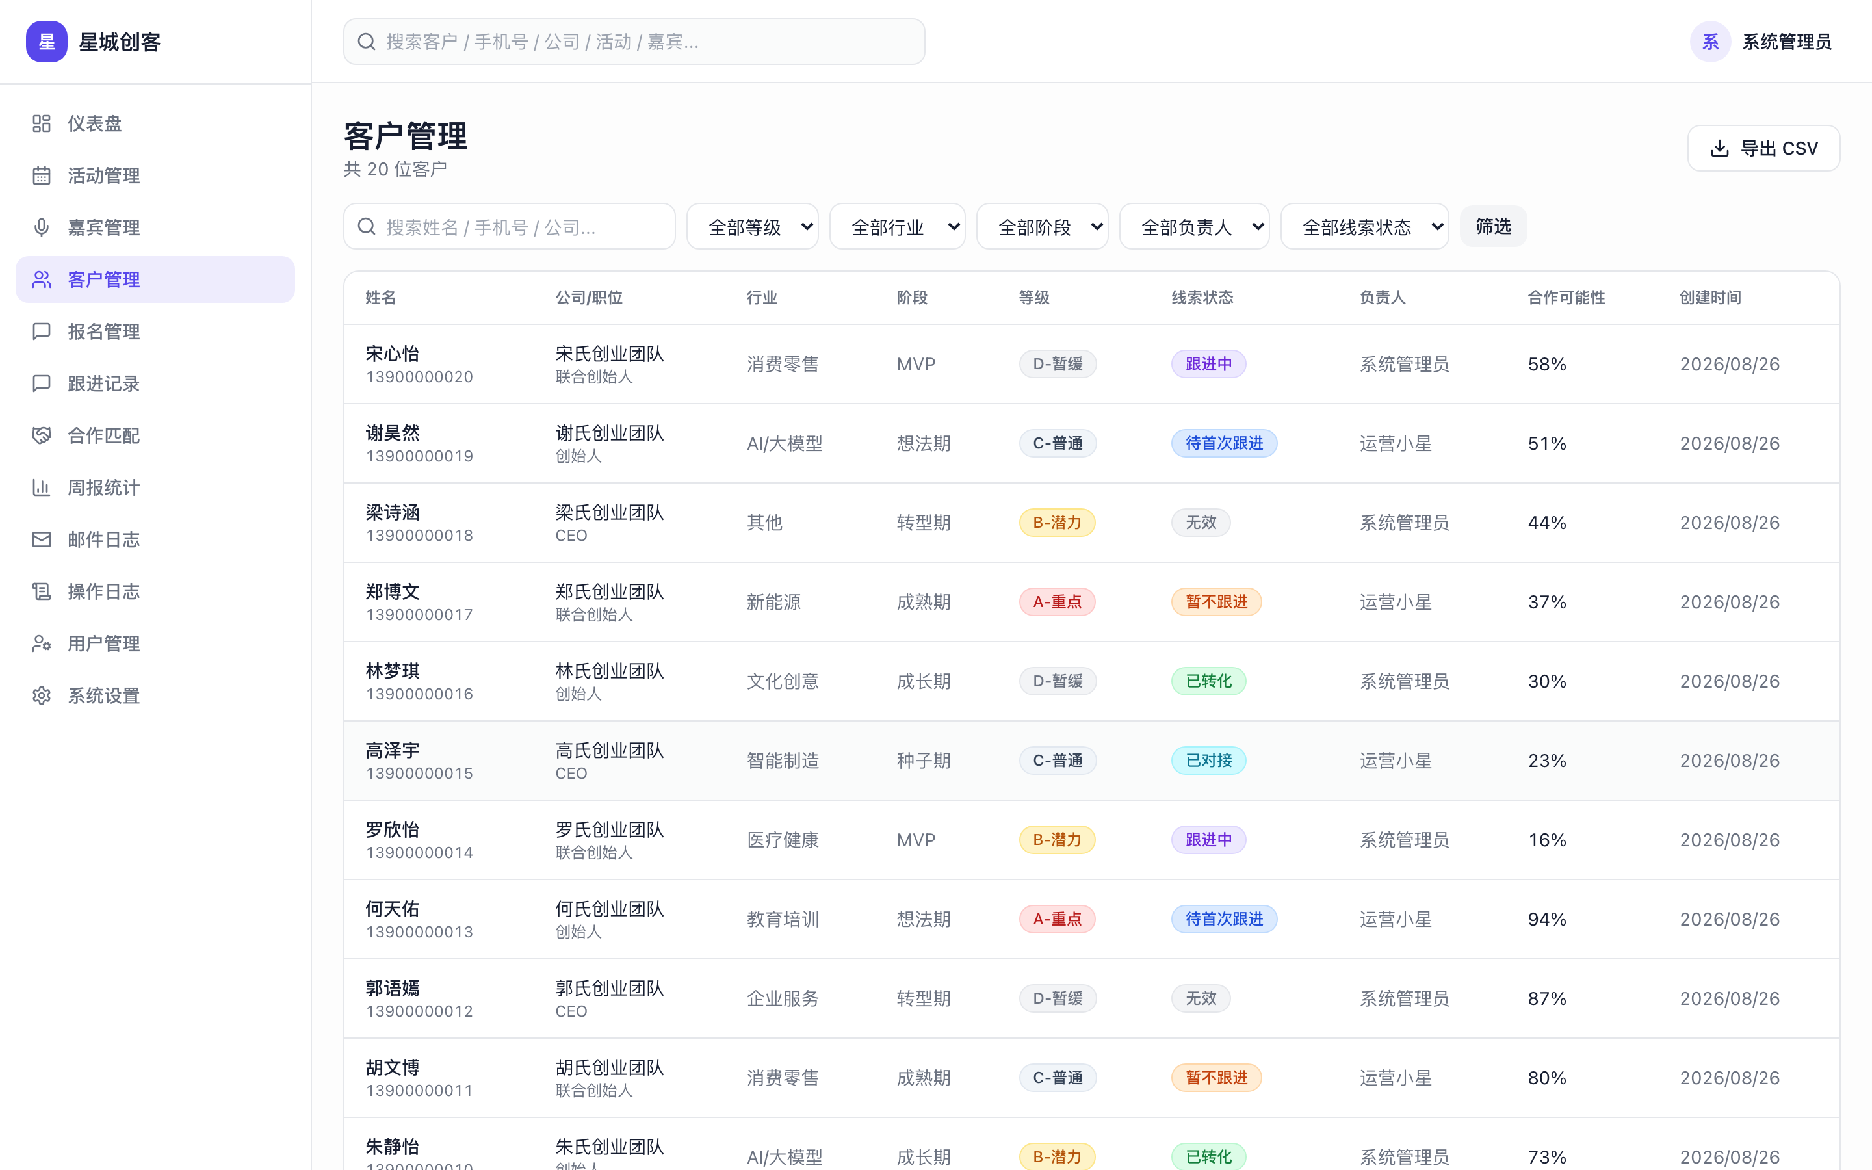Click the download icon on 导出 CSV
This screenshot has height=1170, width=1872.
(1720, 149)
